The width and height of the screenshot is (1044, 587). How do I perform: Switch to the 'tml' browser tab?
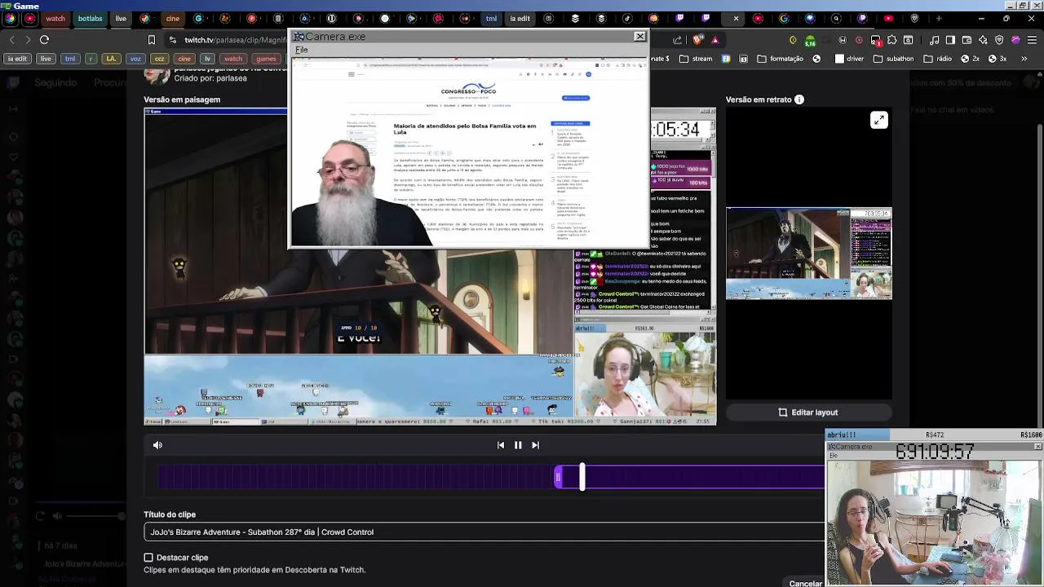pos(491,18)
